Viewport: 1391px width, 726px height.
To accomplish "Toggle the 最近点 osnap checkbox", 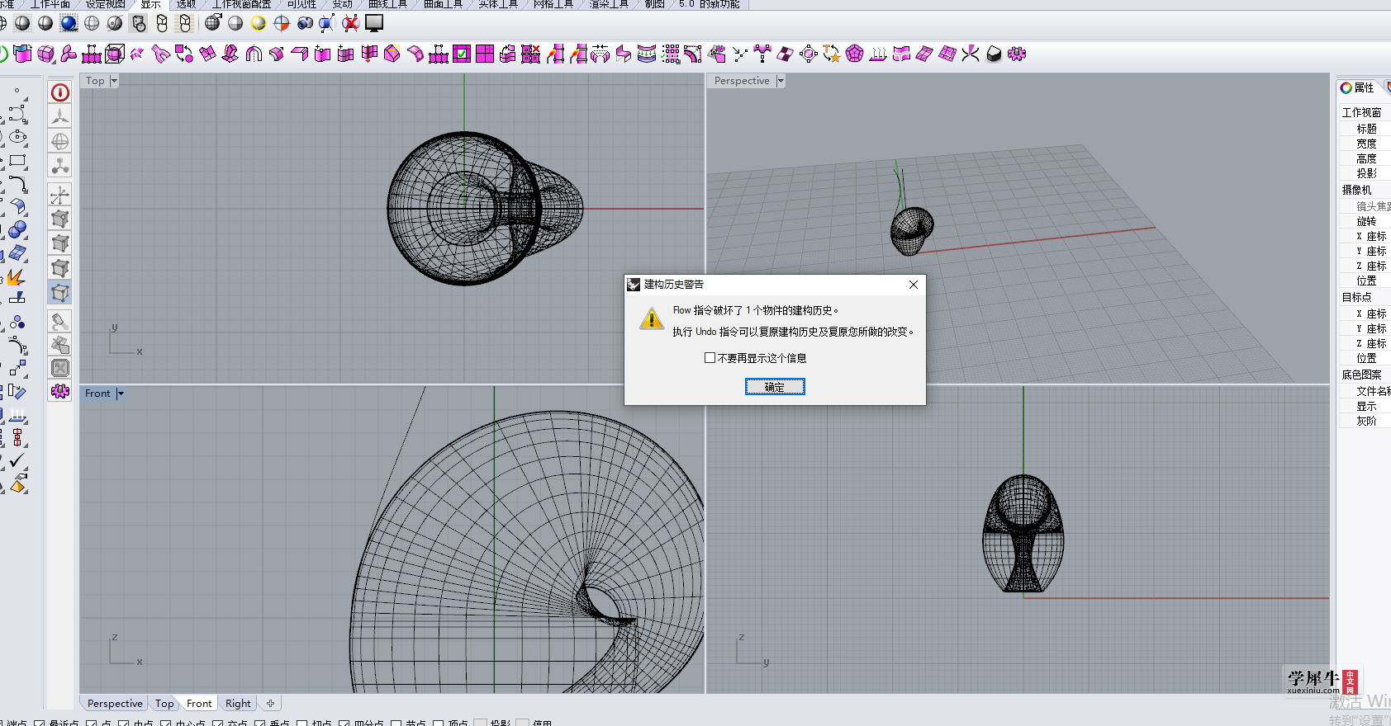I will click(x=40, y=724).
